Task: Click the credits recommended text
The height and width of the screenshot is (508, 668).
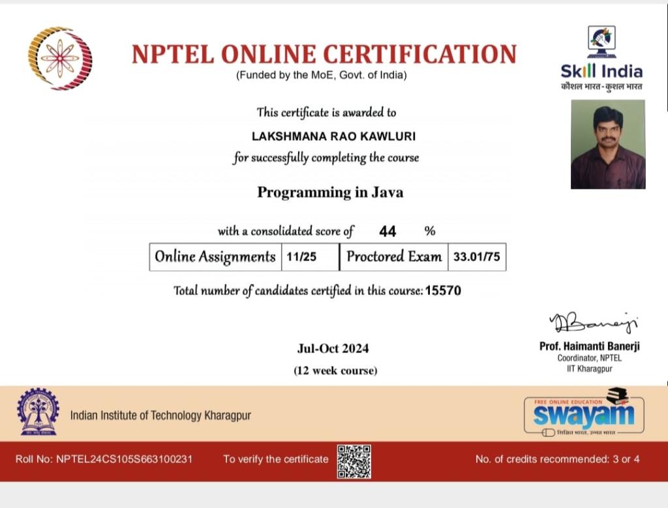Action: tap(557, 459)
